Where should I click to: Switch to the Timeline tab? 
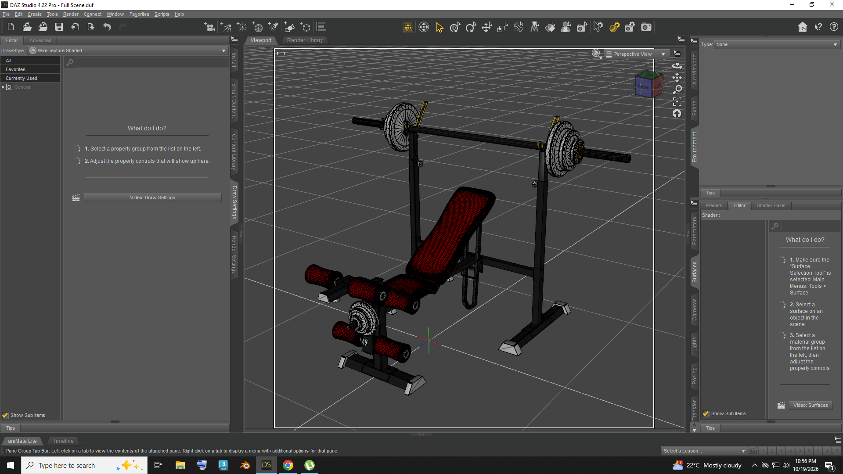pyautogui.click(x=63, y=441)
